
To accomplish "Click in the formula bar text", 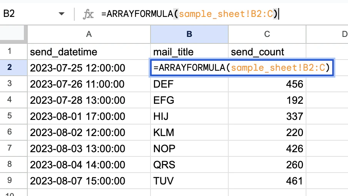I will tap(190, 14).
